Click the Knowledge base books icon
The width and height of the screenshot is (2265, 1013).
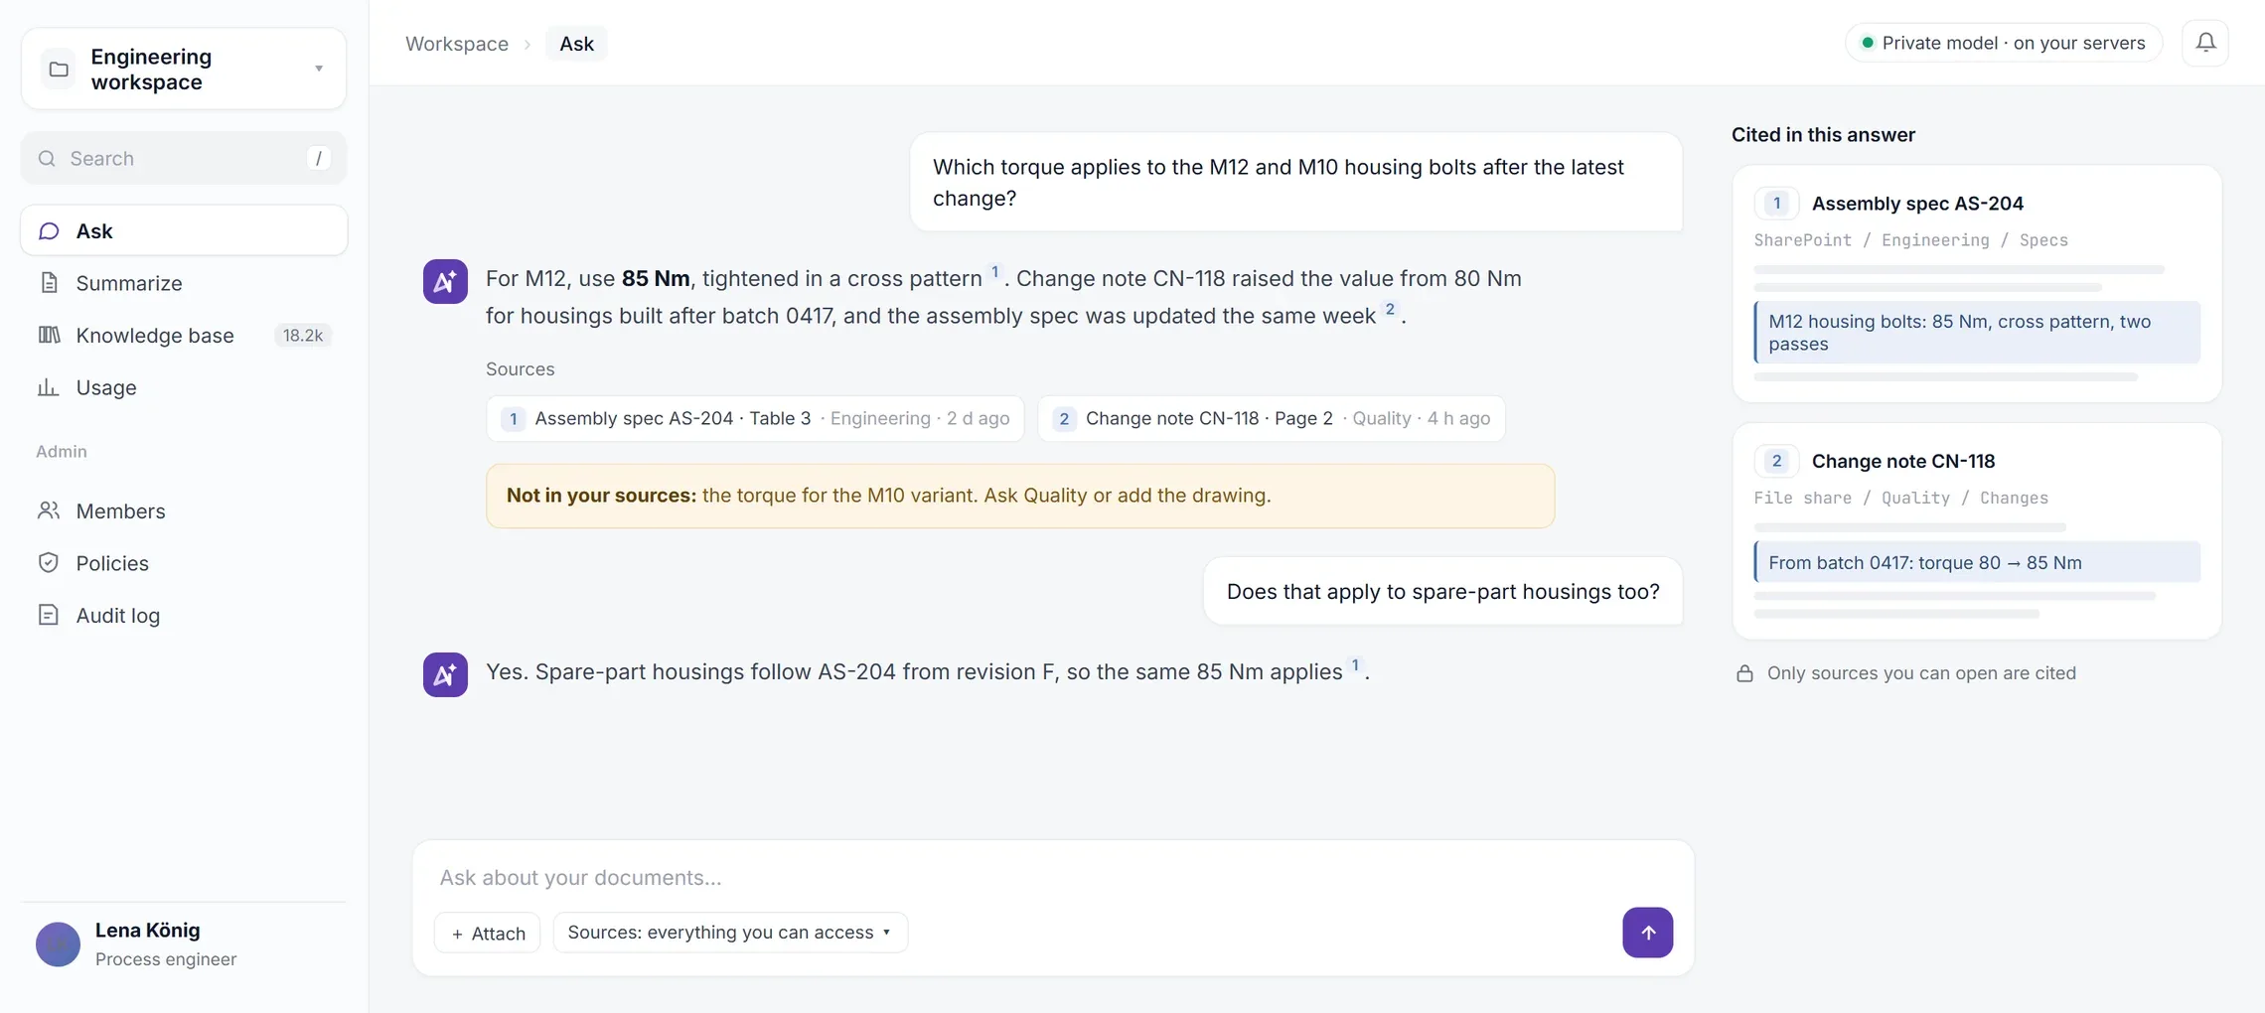tap(49, 335)
